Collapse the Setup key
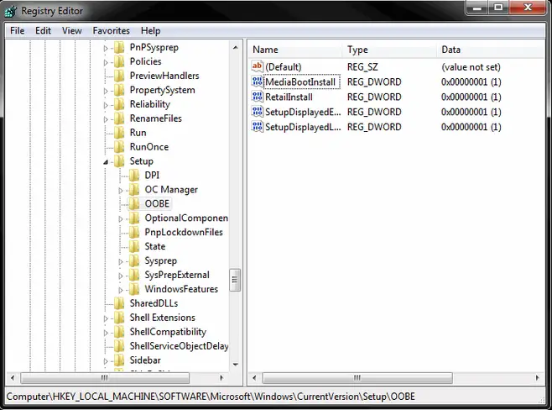The height and width of the screenshot is (410, 552). [106, 162]
